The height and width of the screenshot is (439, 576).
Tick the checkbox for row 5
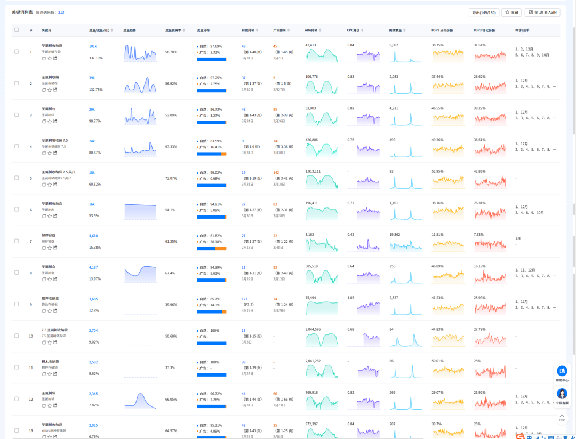pyautogui.click(x=17, y=178)
